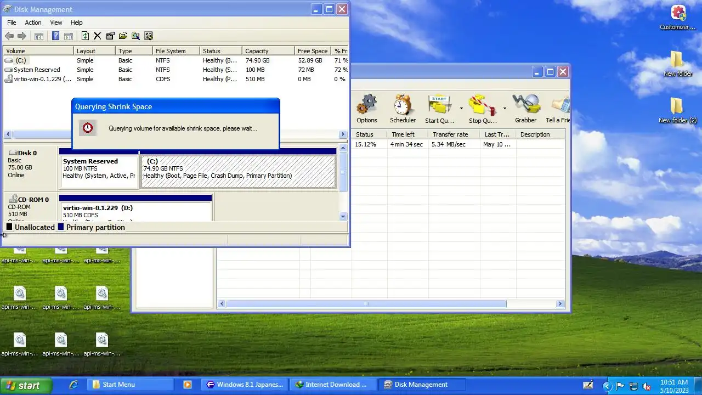The height and width of the screenshot is (395, 702).
Task: Click the Internet Explorer quick launch icon
Action: pyautogui.click(x=73, y=385)
